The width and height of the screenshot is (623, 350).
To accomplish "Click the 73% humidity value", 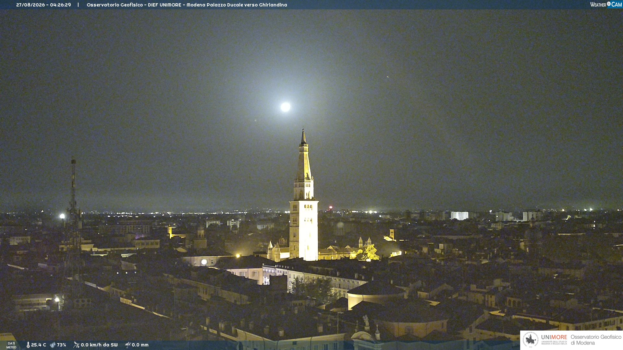I will (61, 345).
